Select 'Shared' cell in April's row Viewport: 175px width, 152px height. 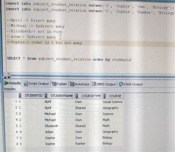(x=80, y=108)
